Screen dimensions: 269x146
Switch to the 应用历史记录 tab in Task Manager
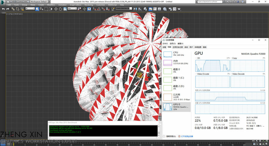click(178, 47)
